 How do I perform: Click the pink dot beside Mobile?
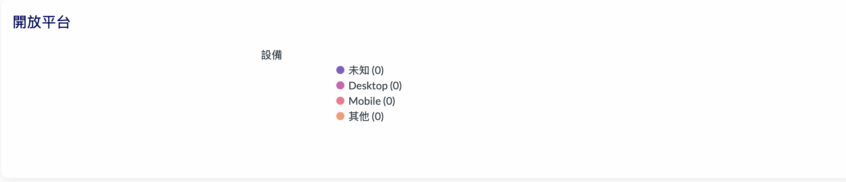tap(340, 101)
